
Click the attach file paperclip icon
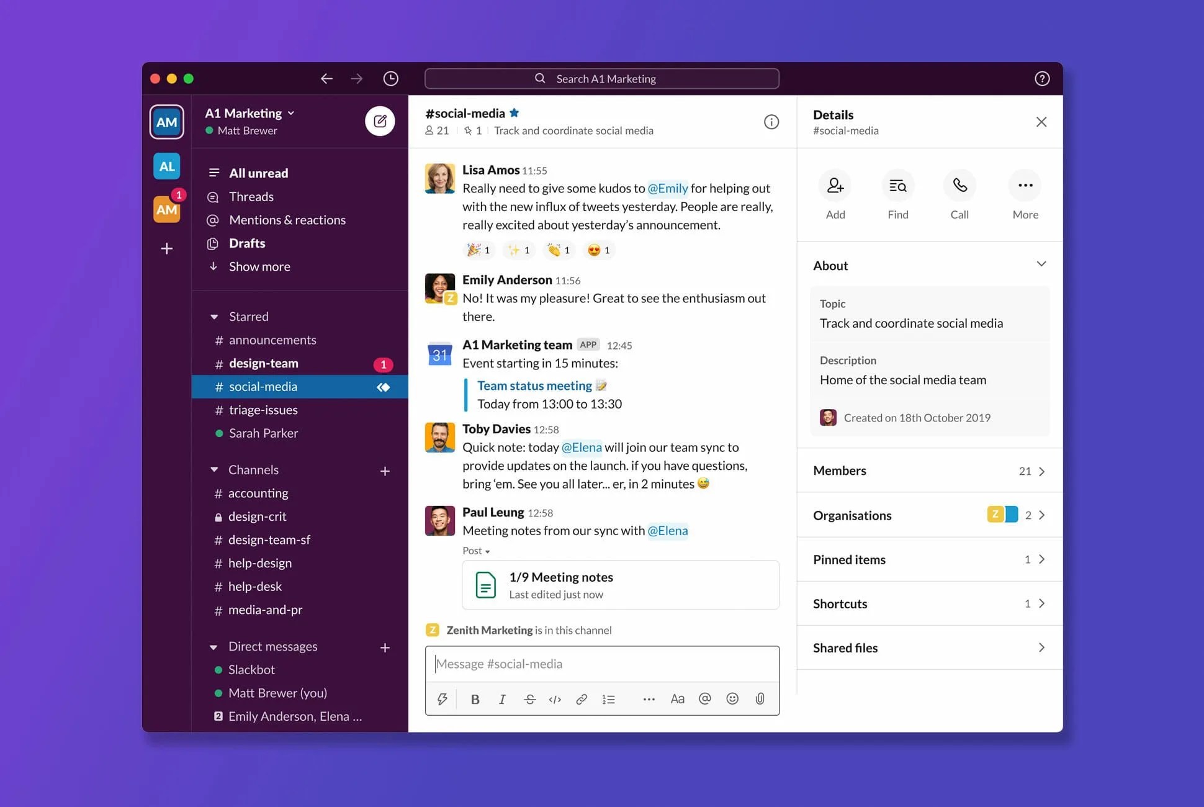(x=760, y=699)
